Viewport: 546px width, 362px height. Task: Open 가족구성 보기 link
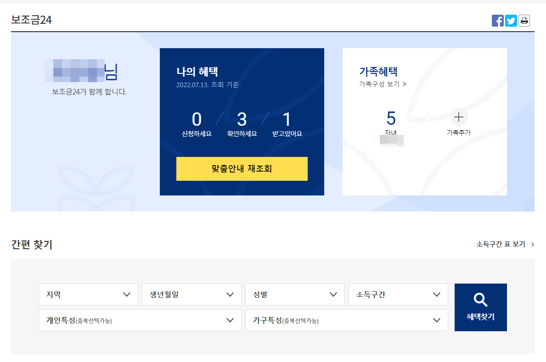[383, 84]
